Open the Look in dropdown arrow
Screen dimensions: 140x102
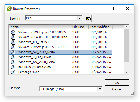coord(80,18)
